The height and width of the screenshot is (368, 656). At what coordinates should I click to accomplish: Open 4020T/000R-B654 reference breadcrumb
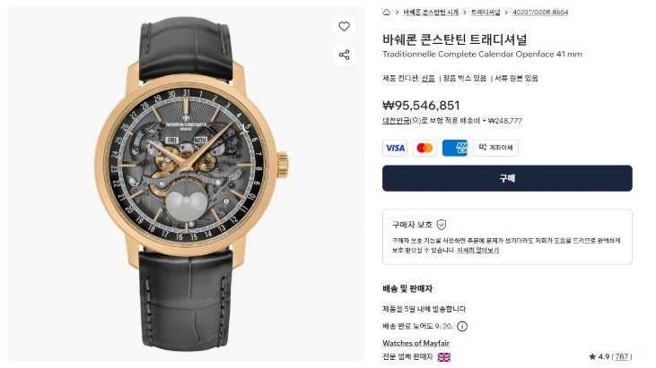coord(540,13)
